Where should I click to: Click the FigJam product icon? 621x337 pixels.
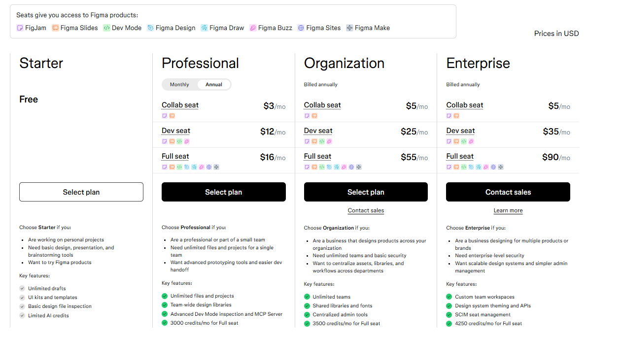coord(20,28)
